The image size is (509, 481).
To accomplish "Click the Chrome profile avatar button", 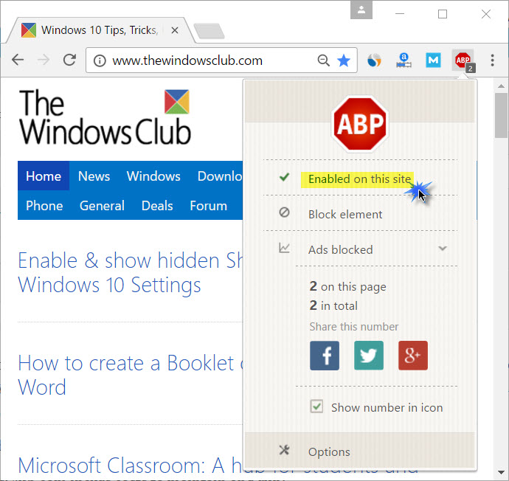I will 361,10.
